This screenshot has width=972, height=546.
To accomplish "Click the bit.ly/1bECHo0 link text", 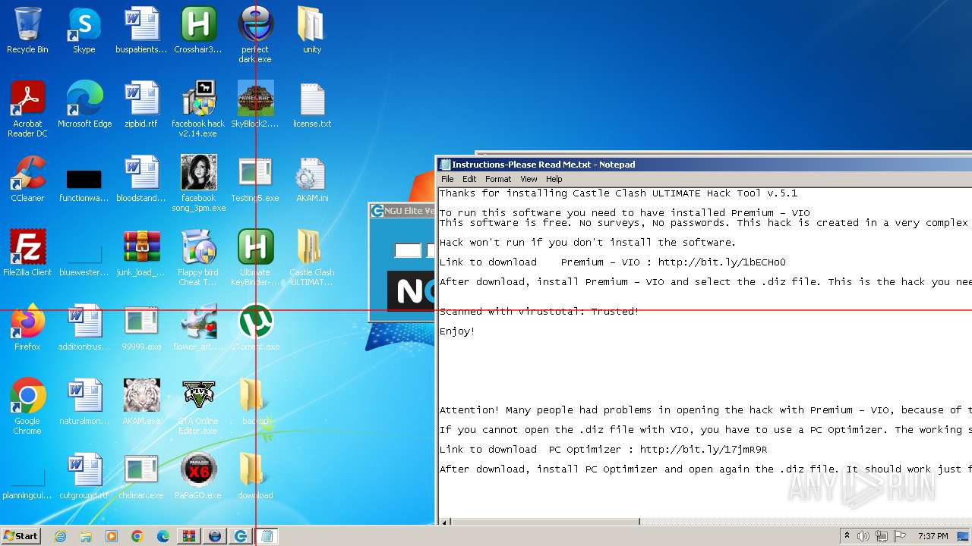I will tap(721, 262).
